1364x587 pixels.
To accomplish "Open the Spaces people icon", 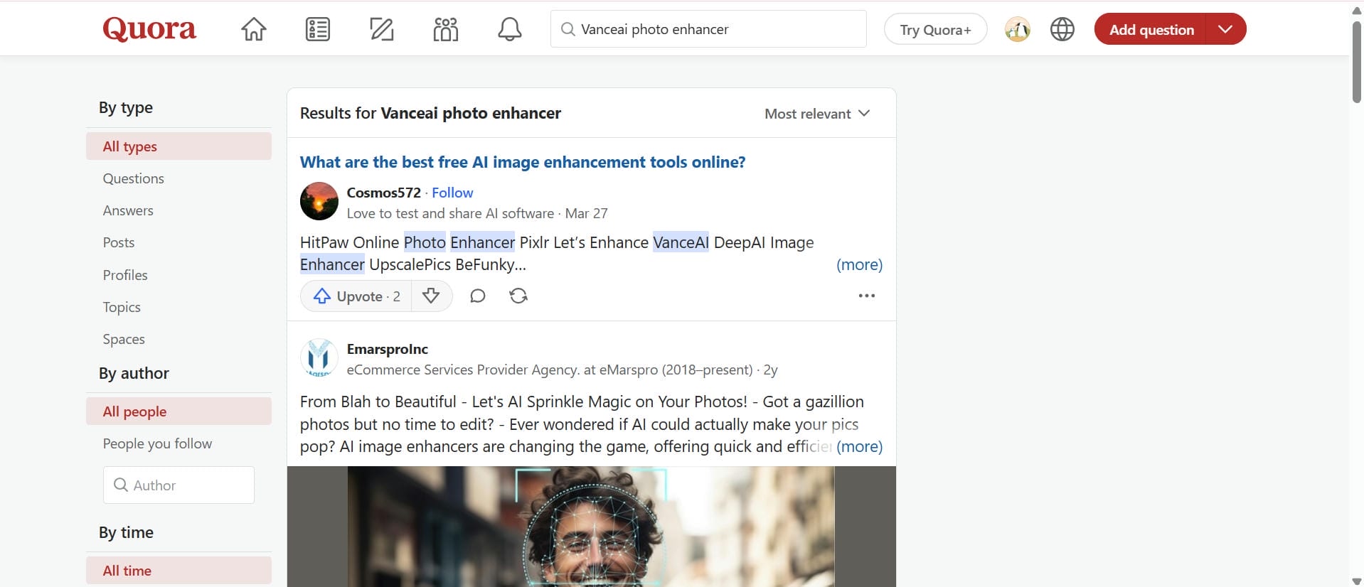I will (x=445, y=29).
